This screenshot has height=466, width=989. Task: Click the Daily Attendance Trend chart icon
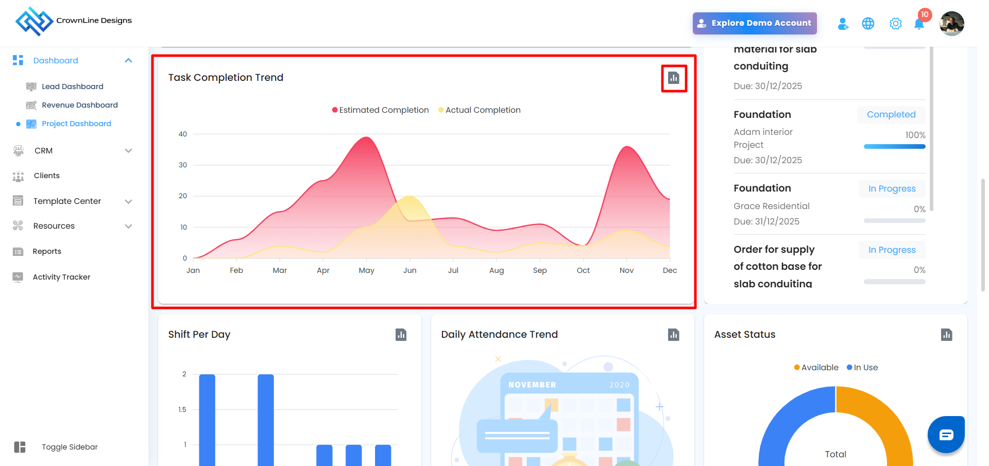pyautogui.click(x=673, y=335)
